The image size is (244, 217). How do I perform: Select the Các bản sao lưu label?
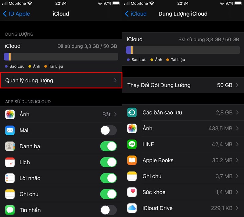[x=162, y=112]
